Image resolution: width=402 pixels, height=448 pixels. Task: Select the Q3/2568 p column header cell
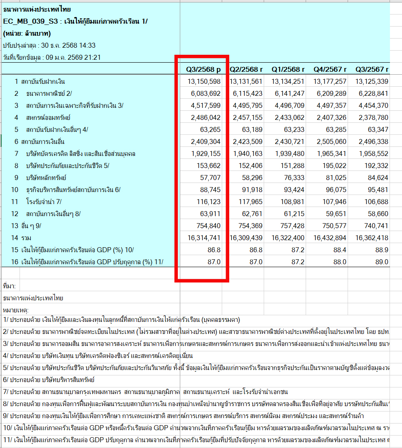coord(203,69)
